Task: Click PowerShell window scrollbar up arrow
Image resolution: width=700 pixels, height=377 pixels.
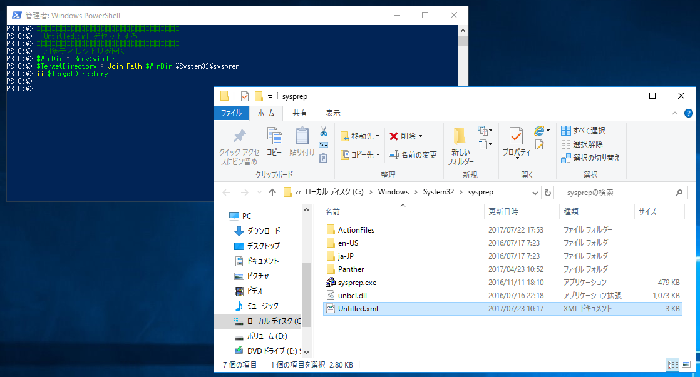Action: (x=463, y=31)
